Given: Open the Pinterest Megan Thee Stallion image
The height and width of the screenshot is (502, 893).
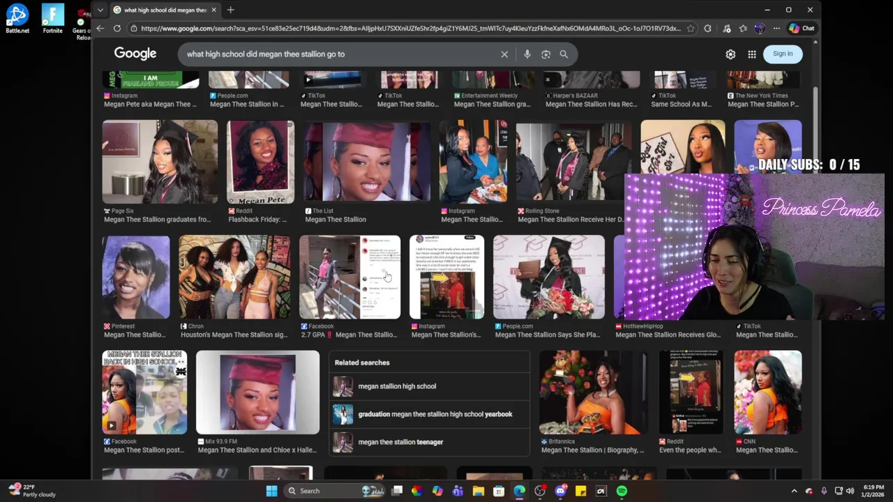Looking at the screenshot, I should point(136,277).
